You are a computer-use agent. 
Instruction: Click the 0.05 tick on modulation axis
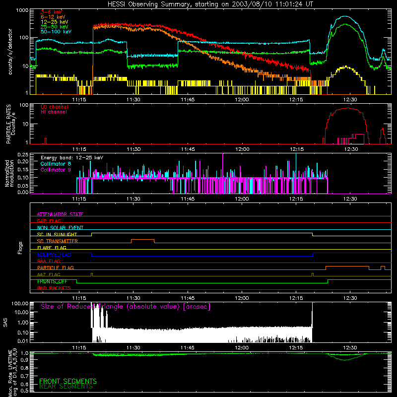(x=23, y=186)
